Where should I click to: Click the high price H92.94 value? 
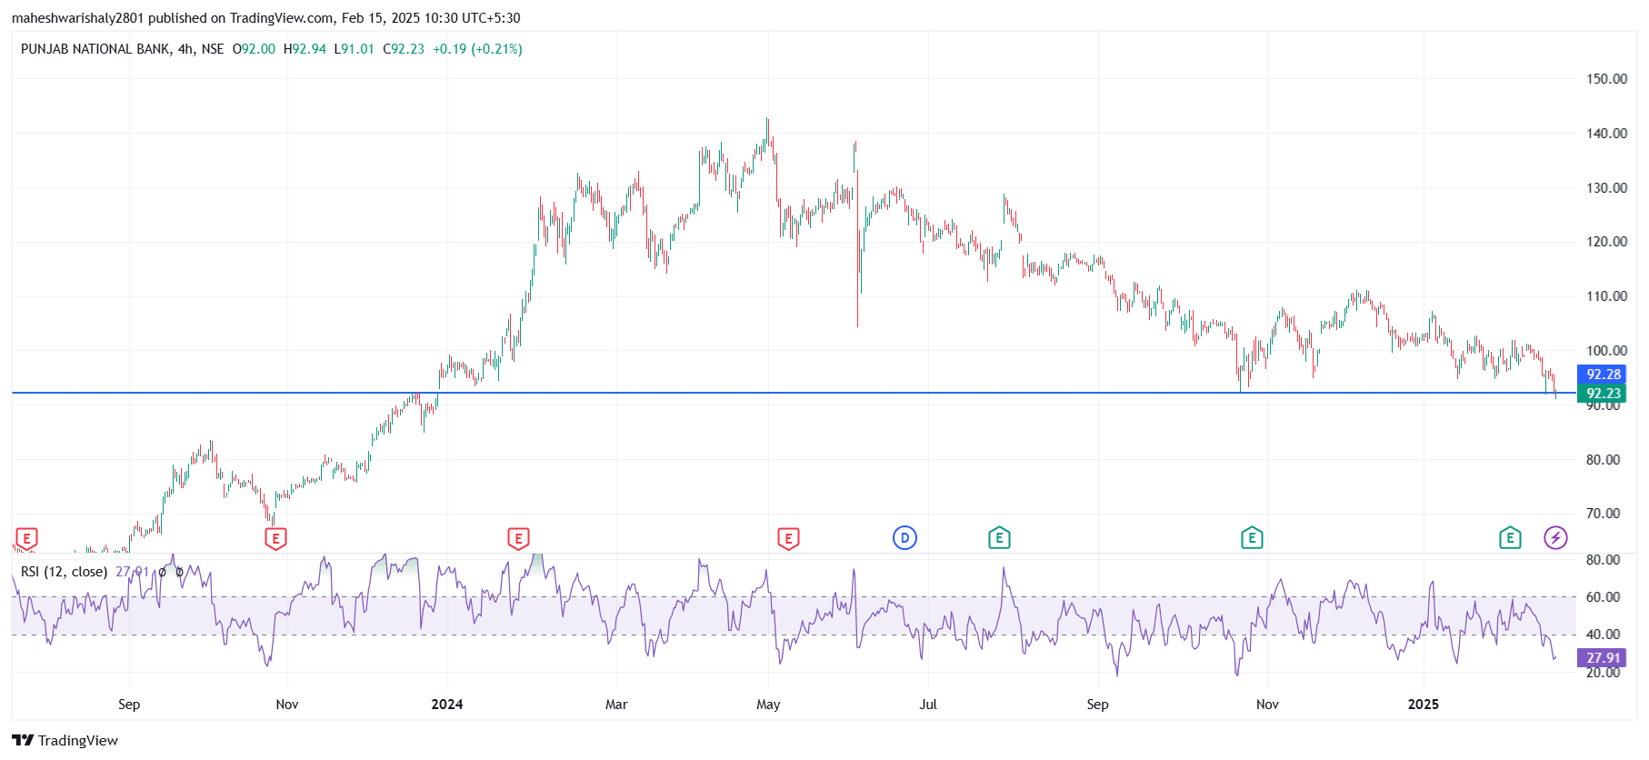pos(305,49)
